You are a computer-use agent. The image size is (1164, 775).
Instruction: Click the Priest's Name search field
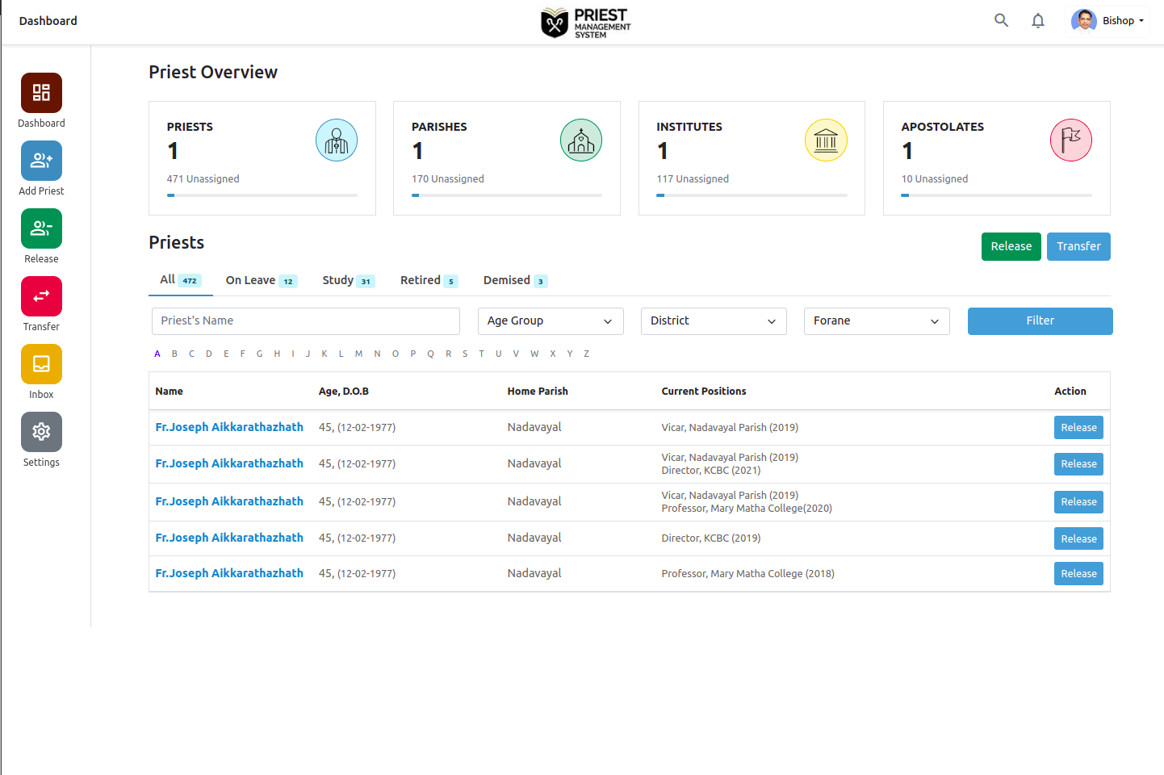click(x=306, y=321)
